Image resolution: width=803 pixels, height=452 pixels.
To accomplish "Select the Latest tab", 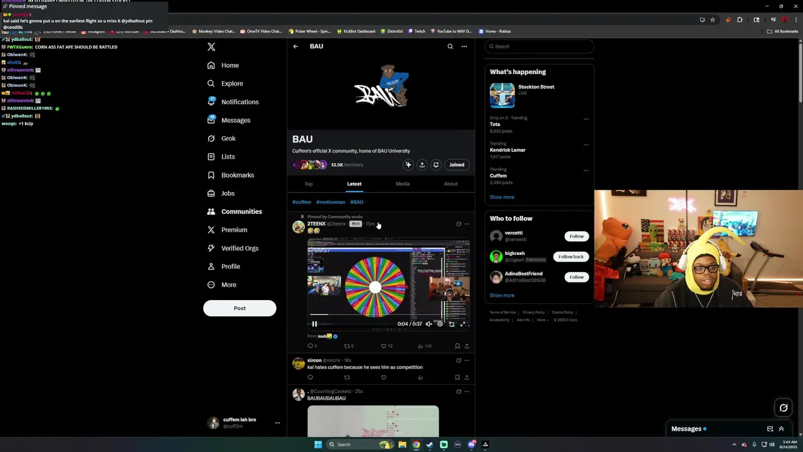I will point(354,184).
